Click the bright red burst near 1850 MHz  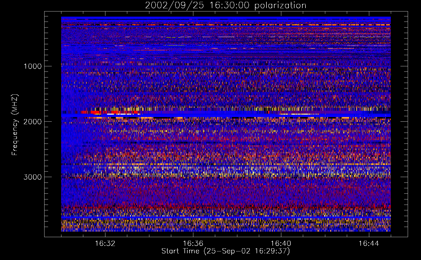109,112
